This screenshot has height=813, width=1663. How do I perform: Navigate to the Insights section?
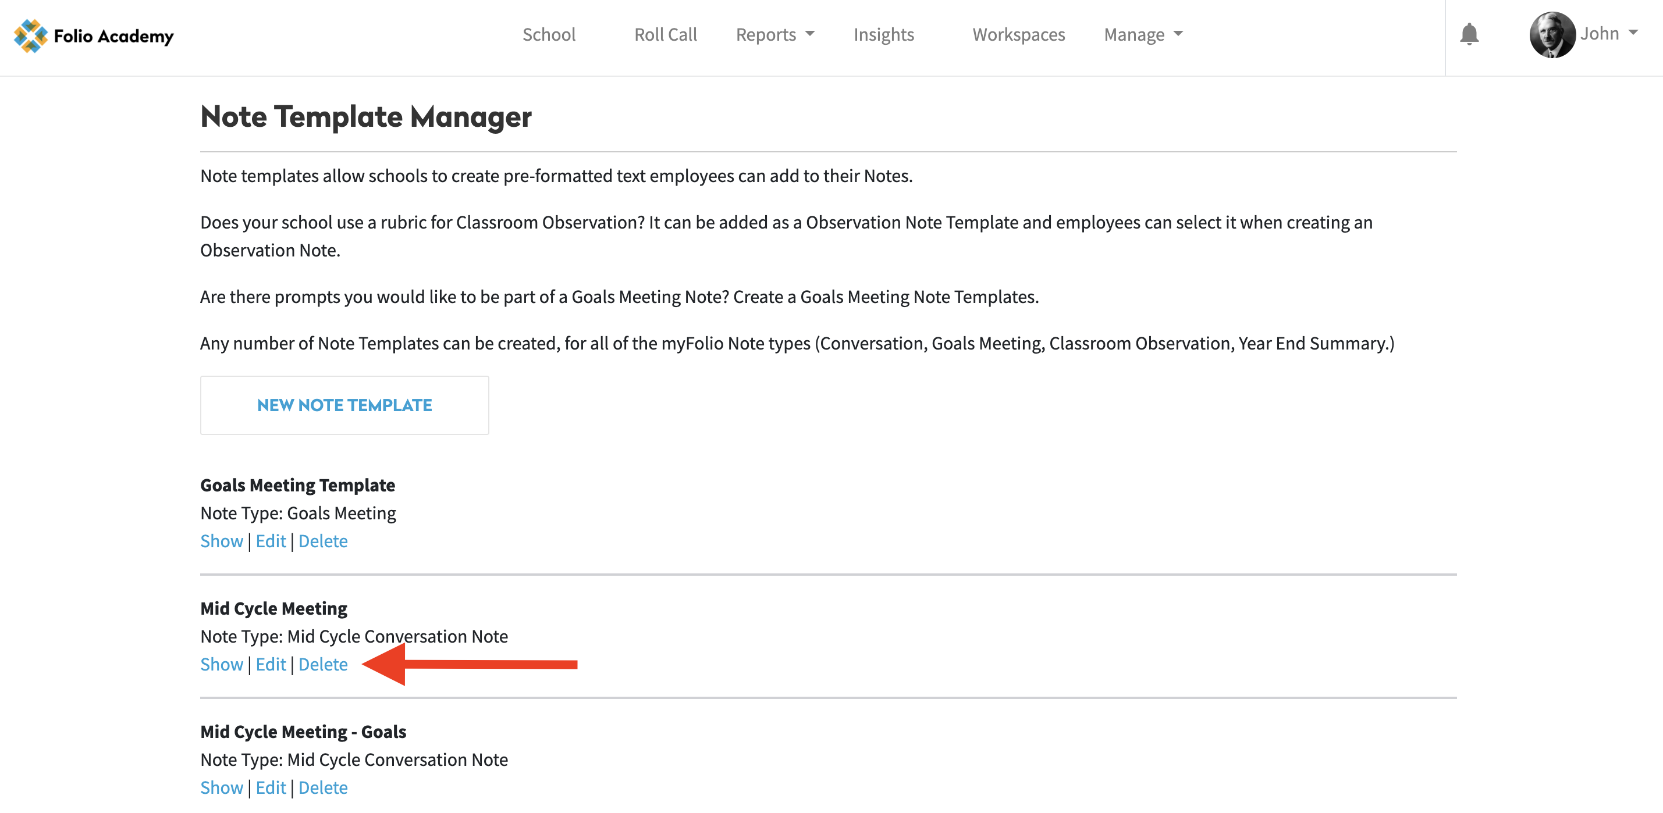883,34
